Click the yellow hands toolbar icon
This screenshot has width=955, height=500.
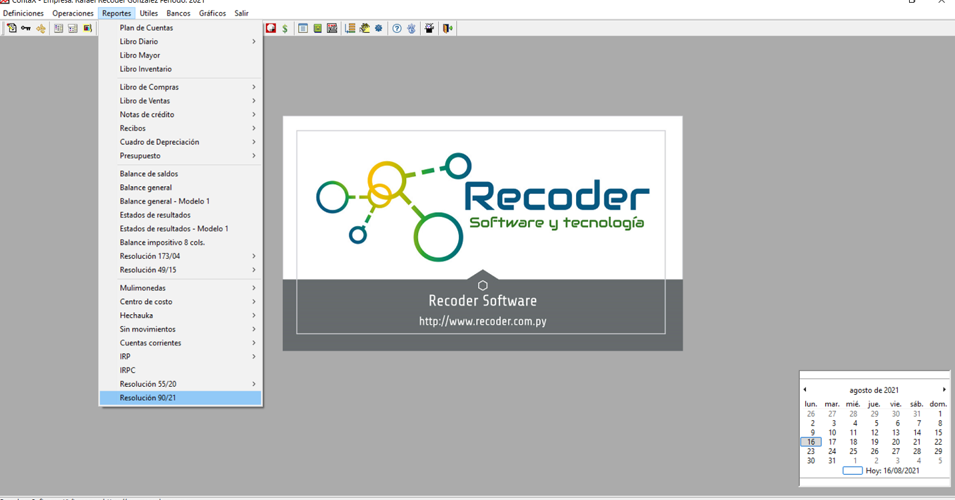(x=365, y=29)
